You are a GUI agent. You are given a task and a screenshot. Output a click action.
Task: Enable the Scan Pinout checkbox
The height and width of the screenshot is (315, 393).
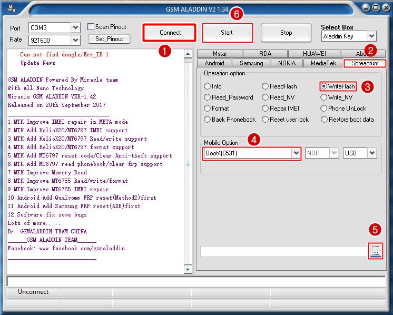click(x=91, y=26)
